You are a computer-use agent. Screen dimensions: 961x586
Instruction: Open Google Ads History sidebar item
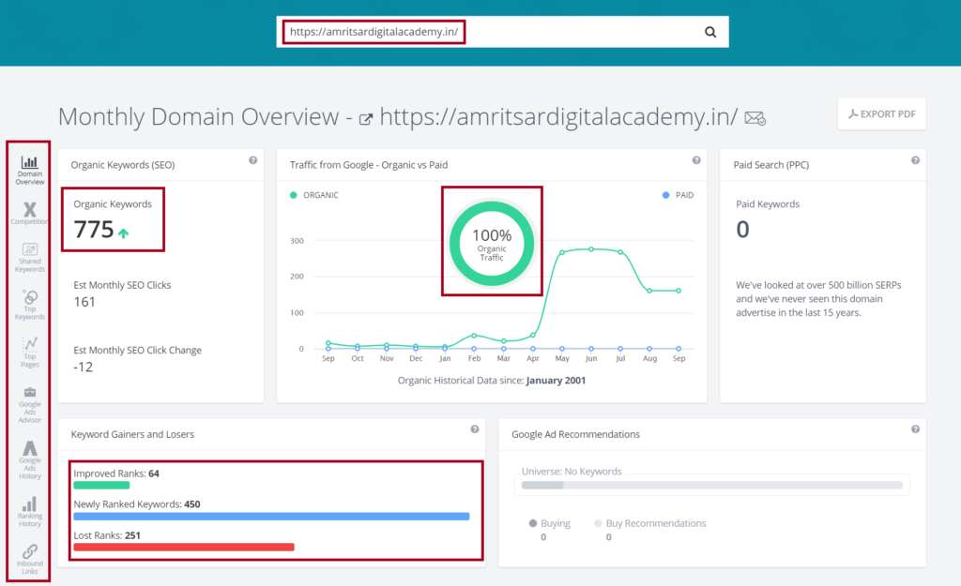pos(29,459)
